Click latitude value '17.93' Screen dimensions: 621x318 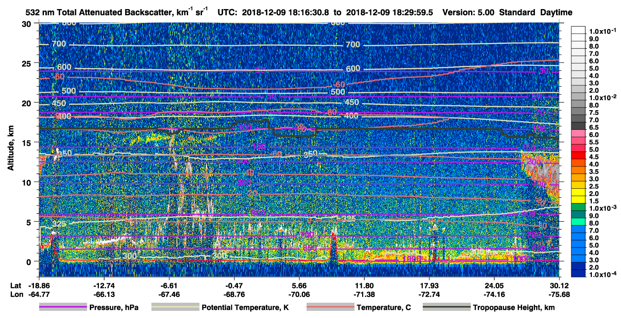point(429,286)
